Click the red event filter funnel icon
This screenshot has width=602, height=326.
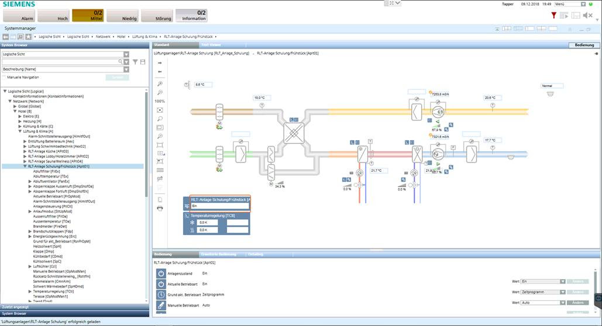(x=553, y=15)
